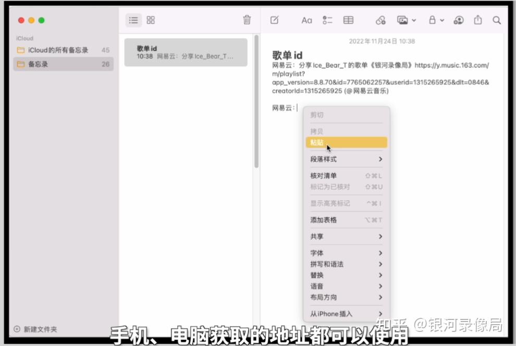The image size is (516, 346).
Task: Select 显示高亮标记 menu entry
Action: click(346, 203)
